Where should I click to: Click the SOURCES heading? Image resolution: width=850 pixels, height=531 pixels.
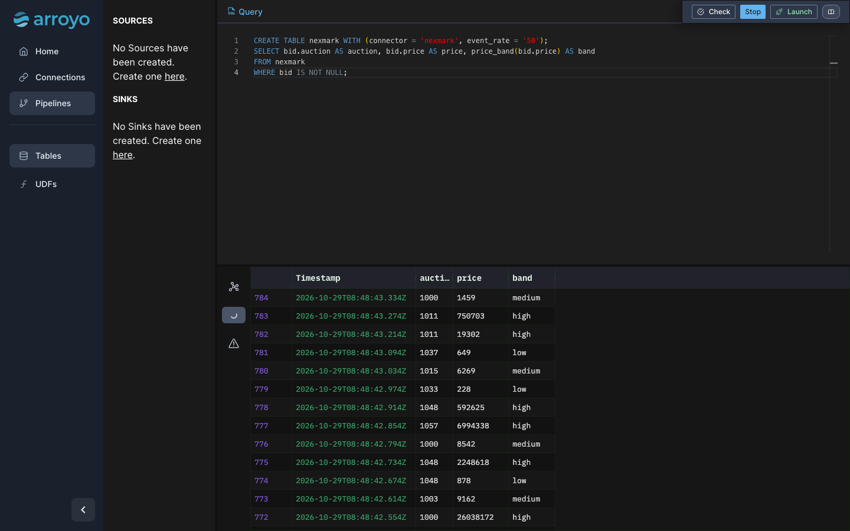coord(133,21)
